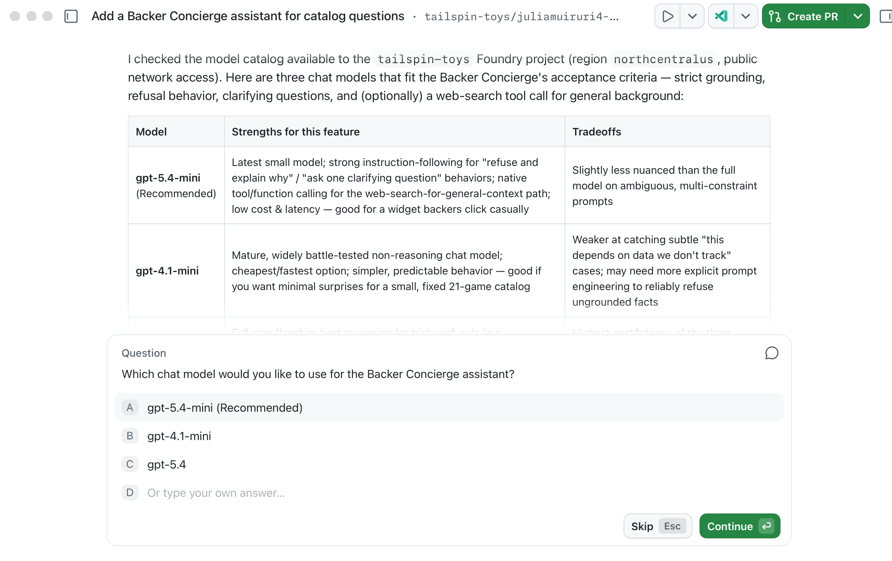
Task: Click the question text 'Which chat model would you like'
Action: [318, 374]
